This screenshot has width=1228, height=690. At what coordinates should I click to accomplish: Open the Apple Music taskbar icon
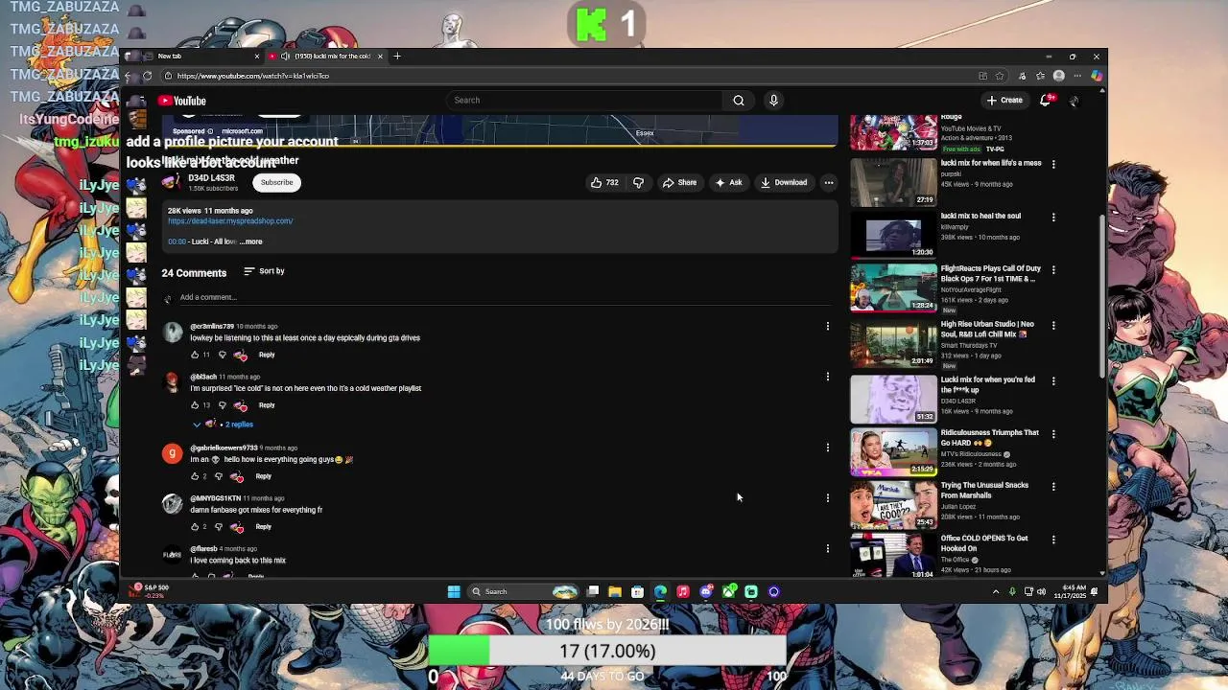point(683,591)
